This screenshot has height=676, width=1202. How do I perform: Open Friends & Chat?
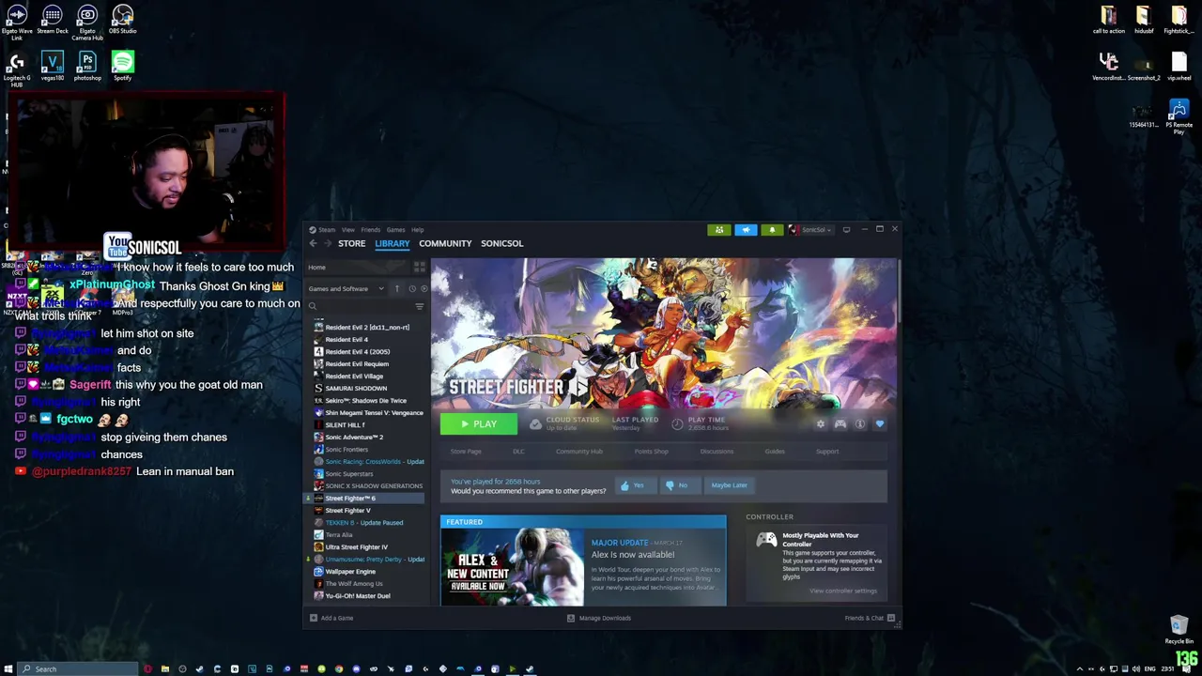coord(870,618)
